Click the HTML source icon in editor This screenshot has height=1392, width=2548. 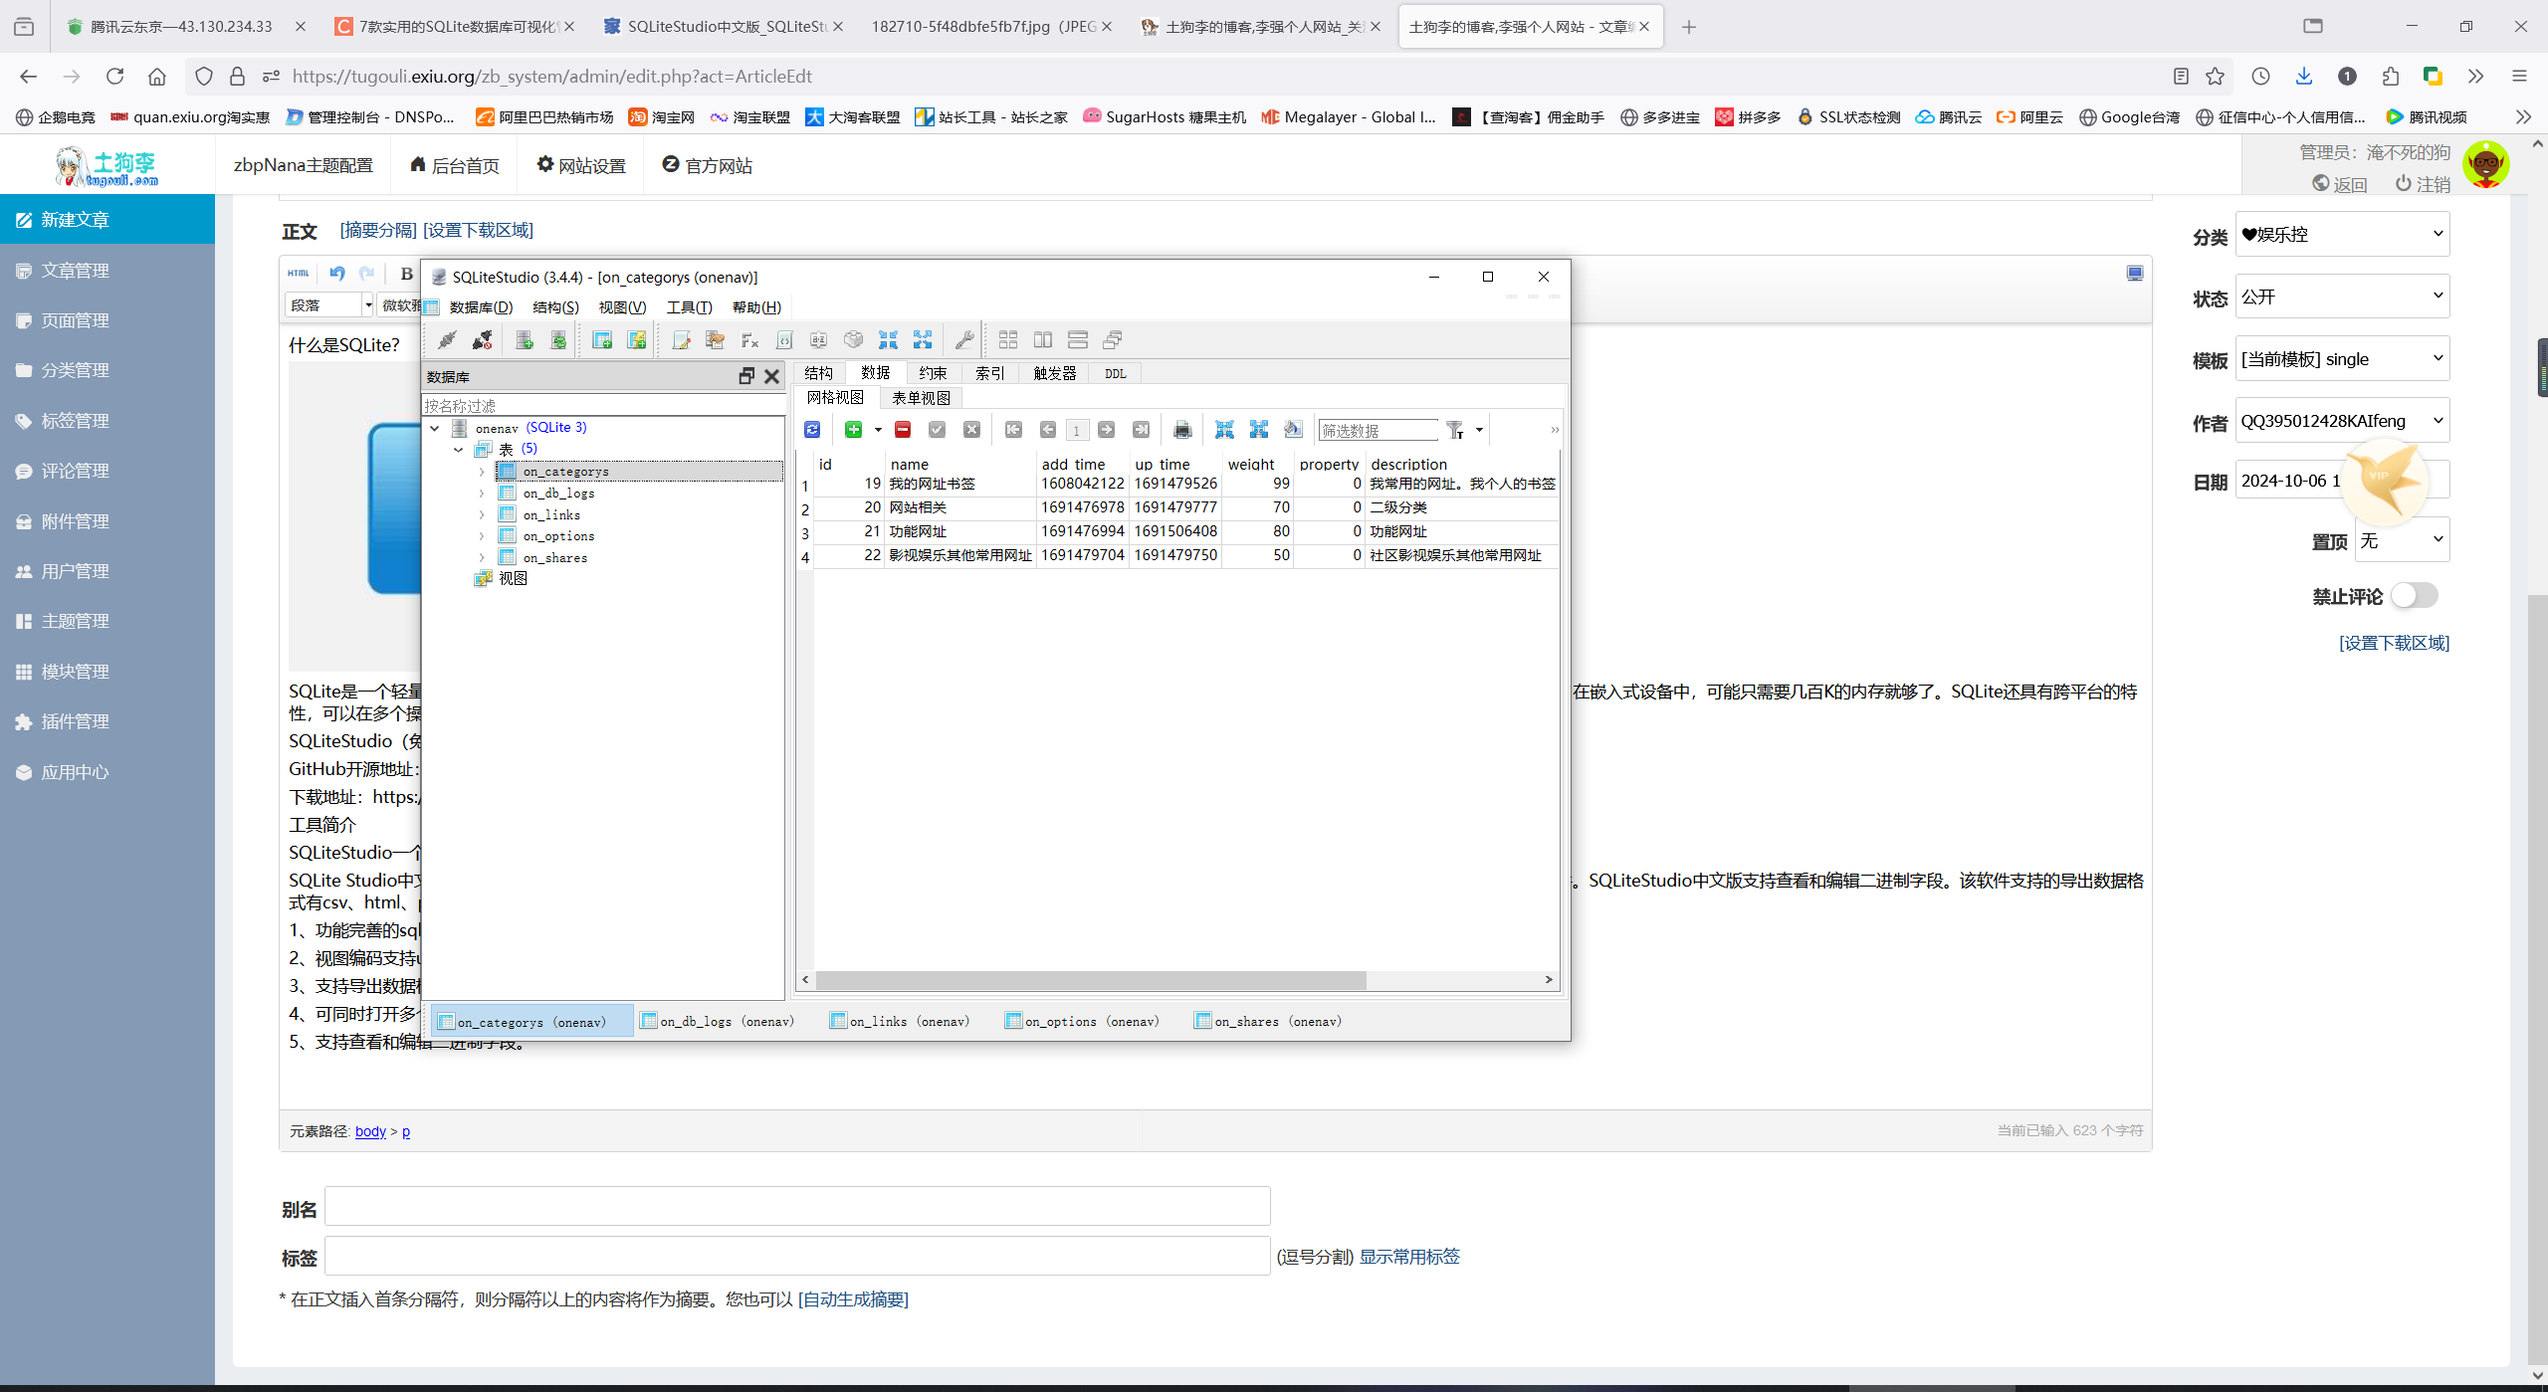point(299,274)
